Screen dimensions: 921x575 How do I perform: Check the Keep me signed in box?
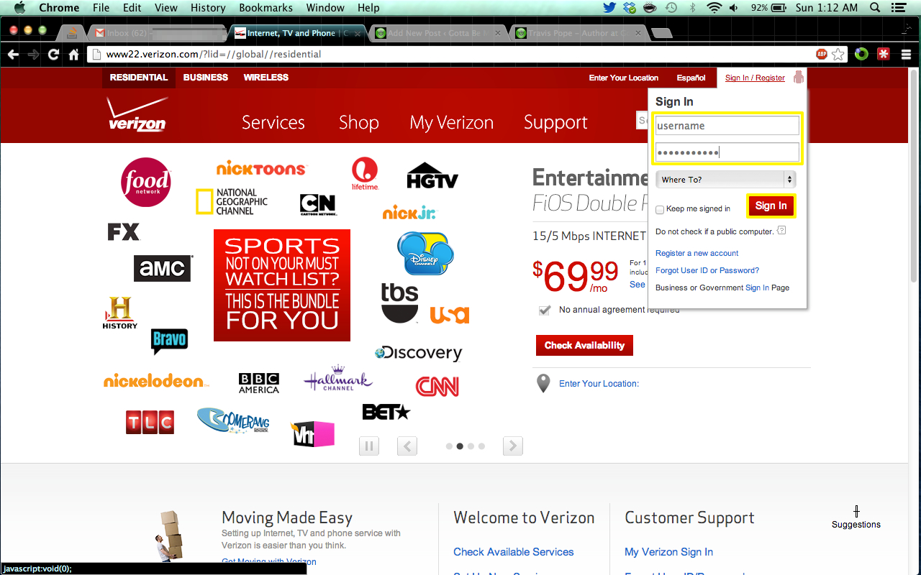(660, 209)
